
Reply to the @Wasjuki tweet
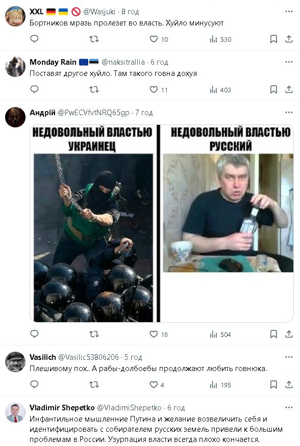35,39
